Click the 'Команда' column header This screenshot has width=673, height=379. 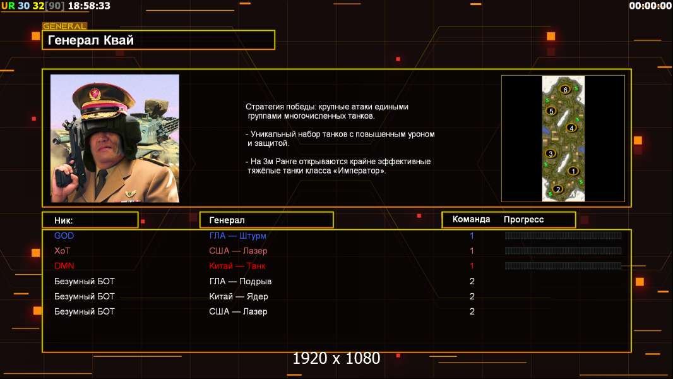[x=471, y=219]
